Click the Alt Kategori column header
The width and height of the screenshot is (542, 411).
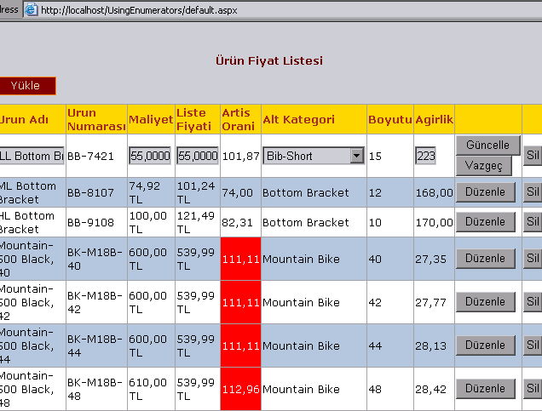(298, 119)
